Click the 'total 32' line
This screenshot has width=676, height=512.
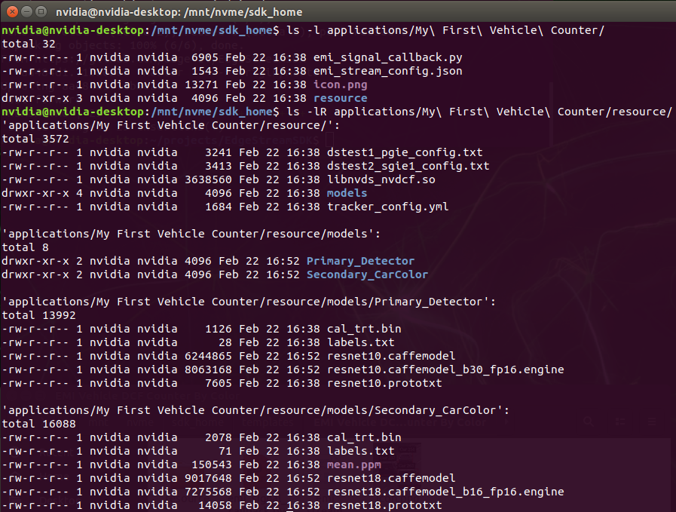pyautogui.click(x=29, y=44)
